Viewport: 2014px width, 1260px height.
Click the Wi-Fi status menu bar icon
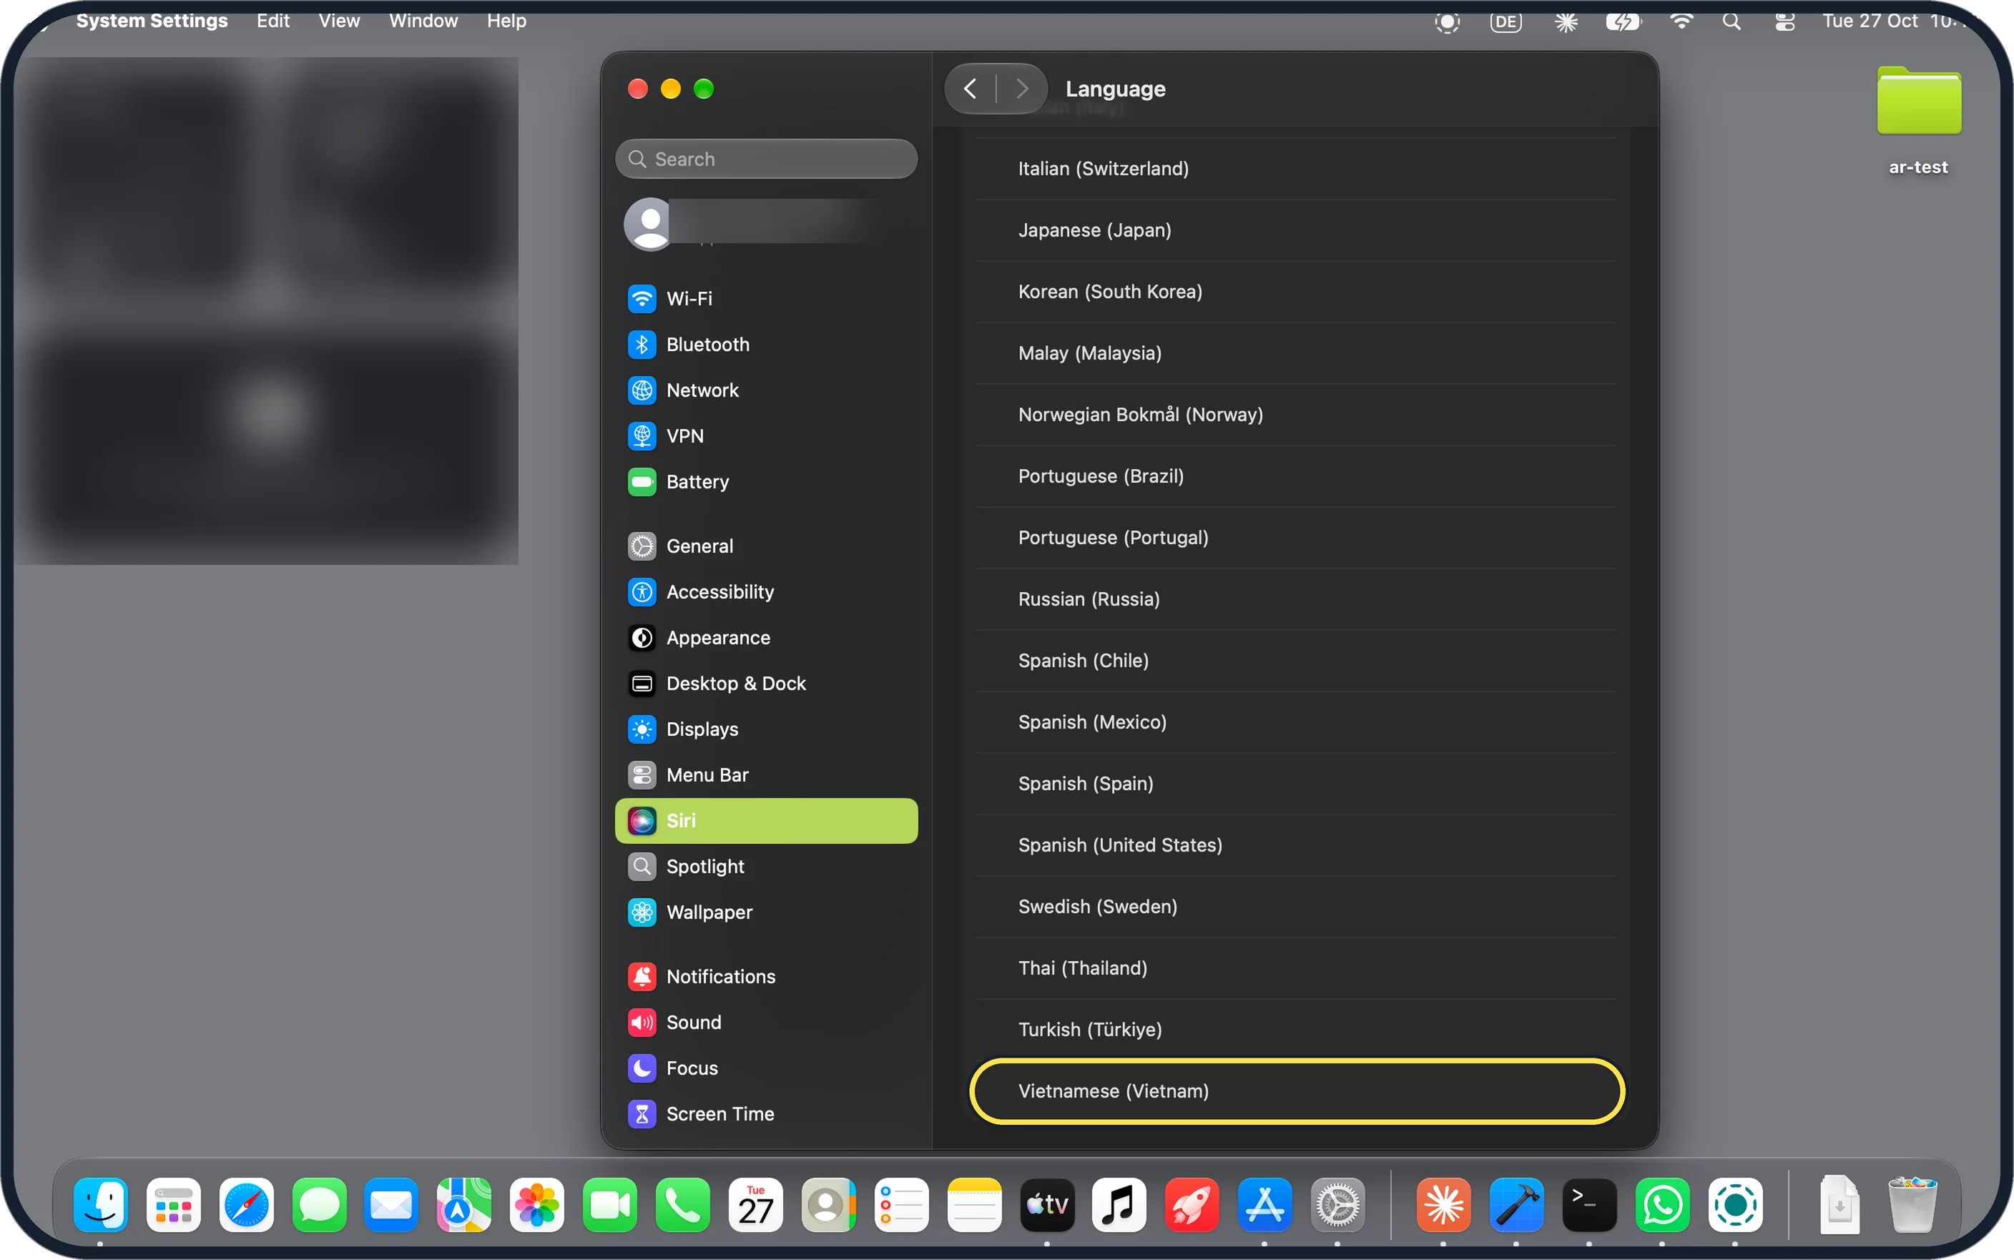[x=1681, y=21]
